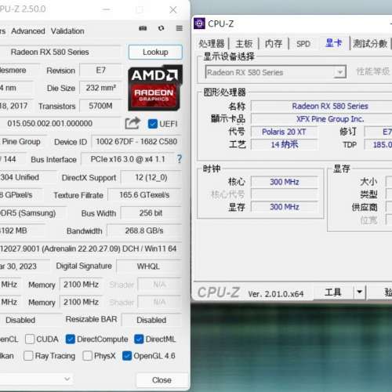Viewport: 392px width, 392px height.
Task: Click the Bus Interface question mark
Action: point(180,159)
